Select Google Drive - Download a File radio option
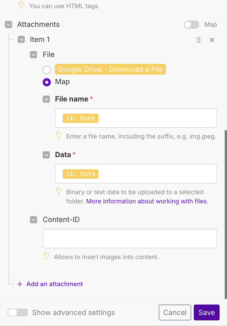 pyautogui.click(x=47, y=70)
